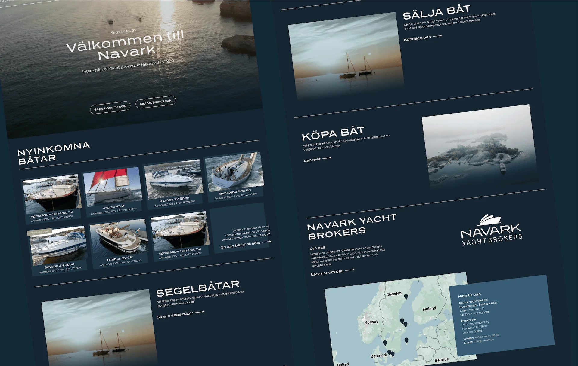The image size is (578, 366).
Task: Click the arrow icon beside Kontakta oss
Action: click(x=437, y=36)
